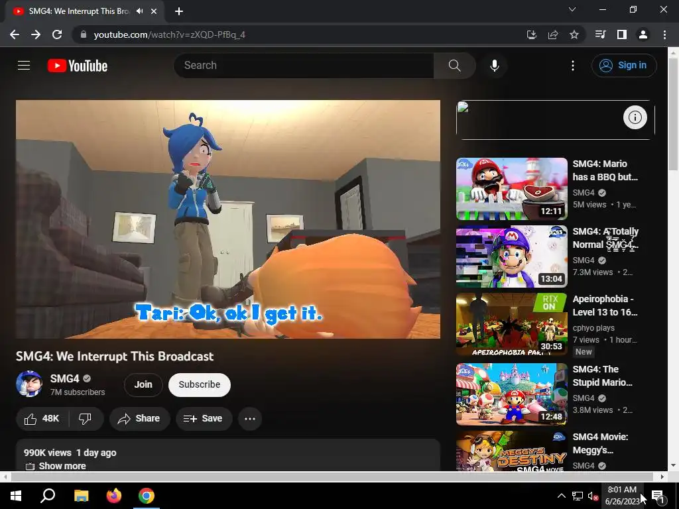Viewport: 679px width, 509px height.
Task: Open 'SMG4: The Stupid Mario...' thumbnail
Action: (511, 394)
